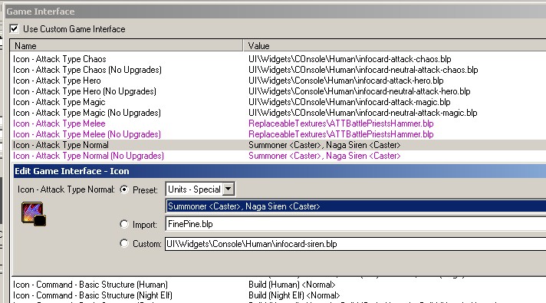Select Icon - Command - Basic Structure (Night Elf)
Screen dimensions: 546x303
click(x=93, y=295)
